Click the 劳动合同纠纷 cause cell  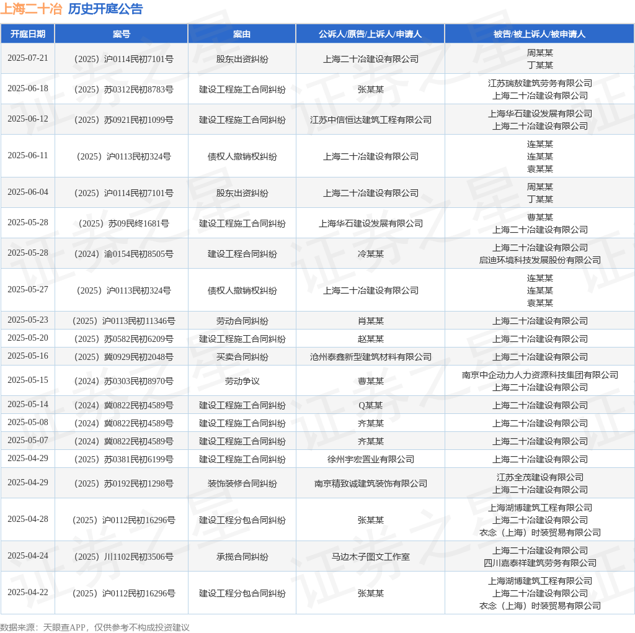coord(242,321)
